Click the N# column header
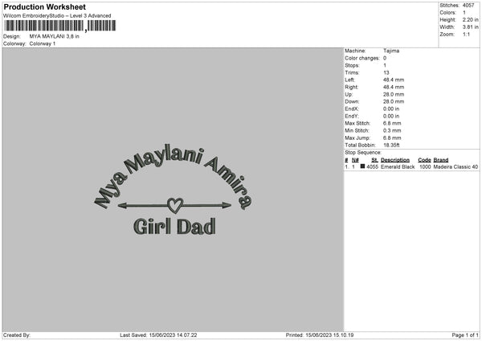482x341 pixels. [x=355, y=160]
